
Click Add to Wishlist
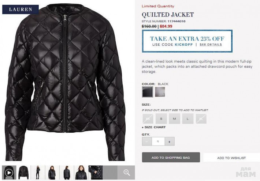pyautogui.click(x=231, y=158)
